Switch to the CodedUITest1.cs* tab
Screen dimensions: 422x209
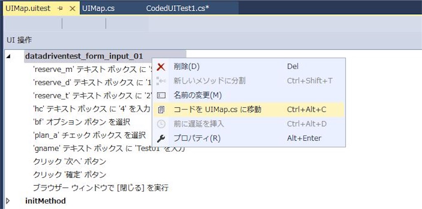tap(178, 8)
